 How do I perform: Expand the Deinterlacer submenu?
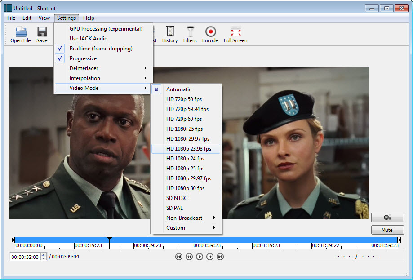tap(103, 68)
